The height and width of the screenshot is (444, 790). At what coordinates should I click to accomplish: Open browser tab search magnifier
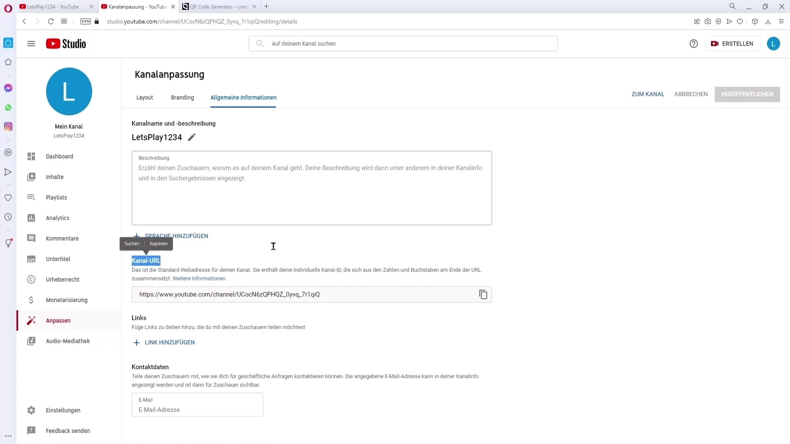pyautogui.click(x=732, y=6)
